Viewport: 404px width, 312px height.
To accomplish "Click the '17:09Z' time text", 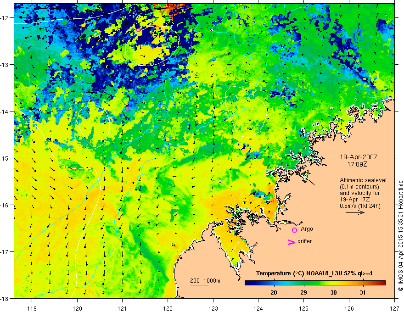I will point(357,164).
